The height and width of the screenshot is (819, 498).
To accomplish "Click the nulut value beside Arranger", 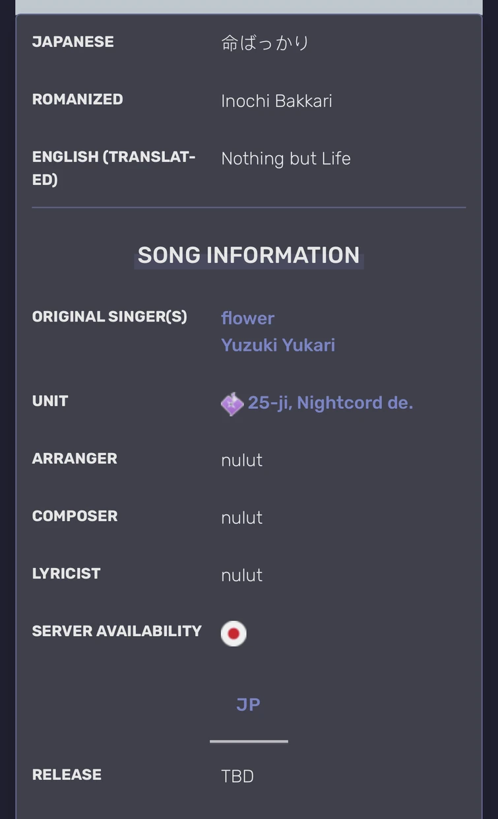I will point(241,460).
